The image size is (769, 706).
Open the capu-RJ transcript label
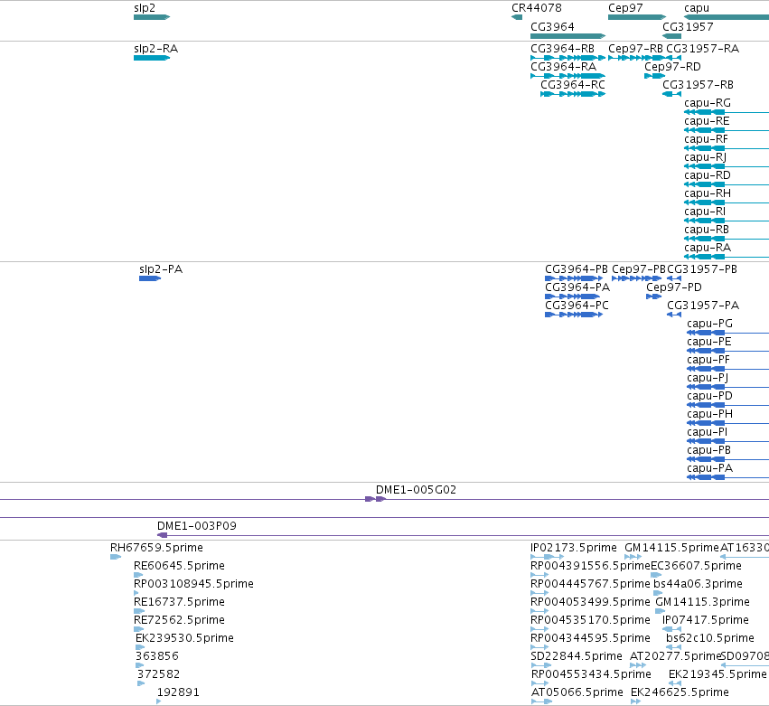(705, 157)
